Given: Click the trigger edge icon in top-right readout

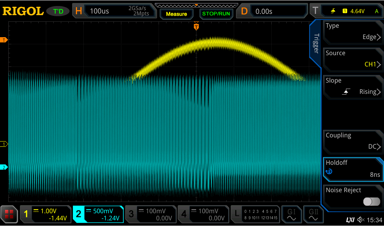Looking at the screenshot, I should coord(333,11).
